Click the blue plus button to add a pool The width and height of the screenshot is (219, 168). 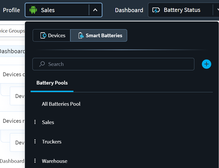[x=206, y=64]
